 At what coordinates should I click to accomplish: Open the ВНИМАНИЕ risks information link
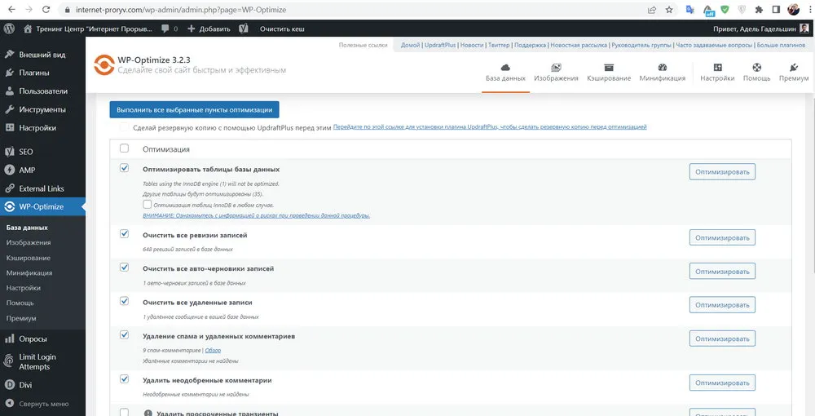coord(256,215)
